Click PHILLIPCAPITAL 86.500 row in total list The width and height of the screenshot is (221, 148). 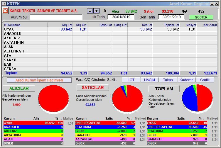point(177,127)
